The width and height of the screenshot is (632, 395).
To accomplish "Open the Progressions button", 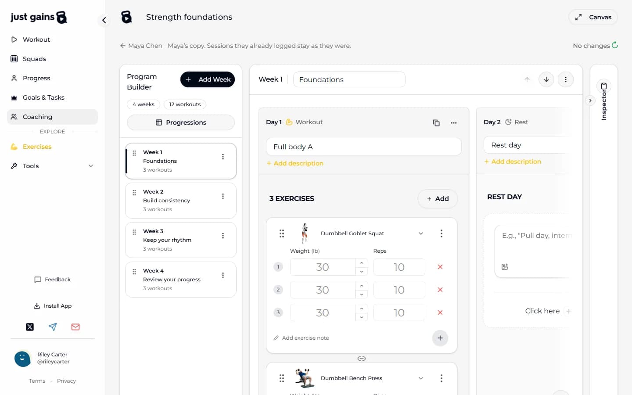I will 181,122.
